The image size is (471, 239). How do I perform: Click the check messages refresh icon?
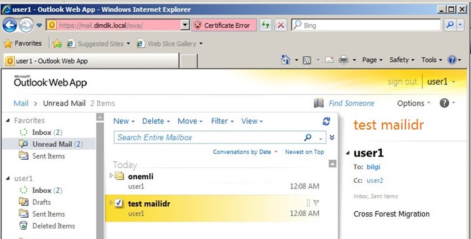tap(326, 121)
